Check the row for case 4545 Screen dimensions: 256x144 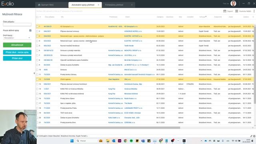click(x=37, y=70)
